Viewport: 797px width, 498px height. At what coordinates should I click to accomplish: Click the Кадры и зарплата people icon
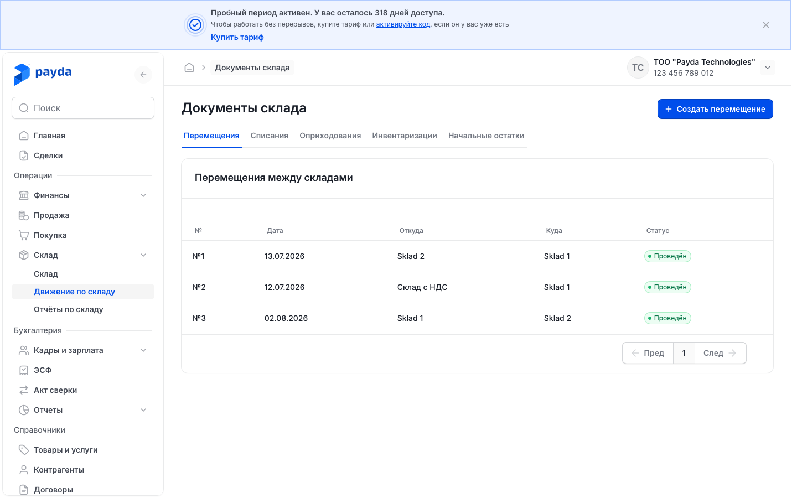click(24, 350)
